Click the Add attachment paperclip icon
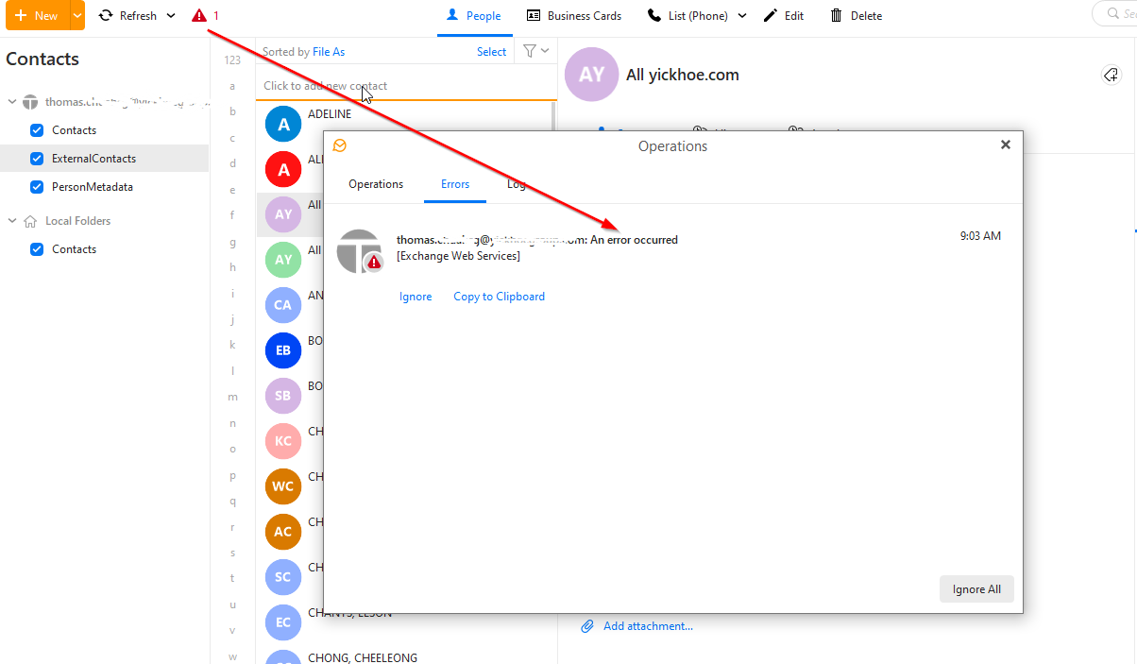This screenshot has width=1137, height=664. [587, 626]
